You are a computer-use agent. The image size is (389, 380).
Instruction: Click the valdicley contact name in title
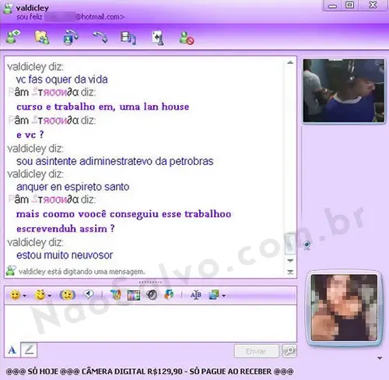click(33, 8)
